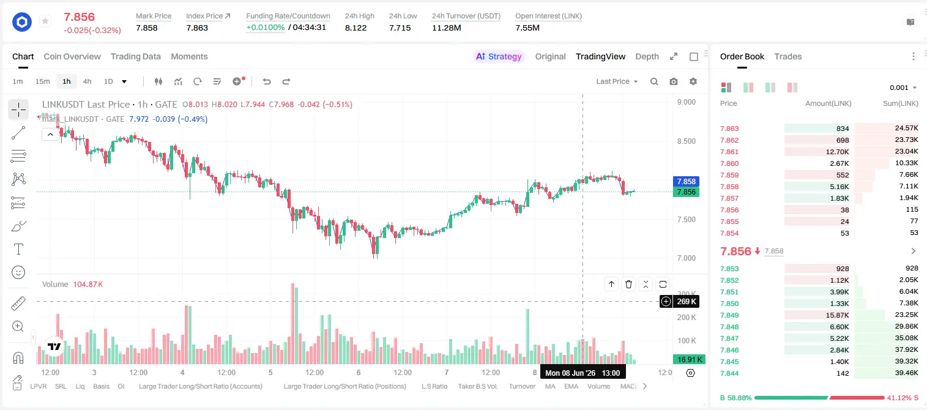Select the ruler measure tool
927x410 pixels.
click(x=18, y=304)
